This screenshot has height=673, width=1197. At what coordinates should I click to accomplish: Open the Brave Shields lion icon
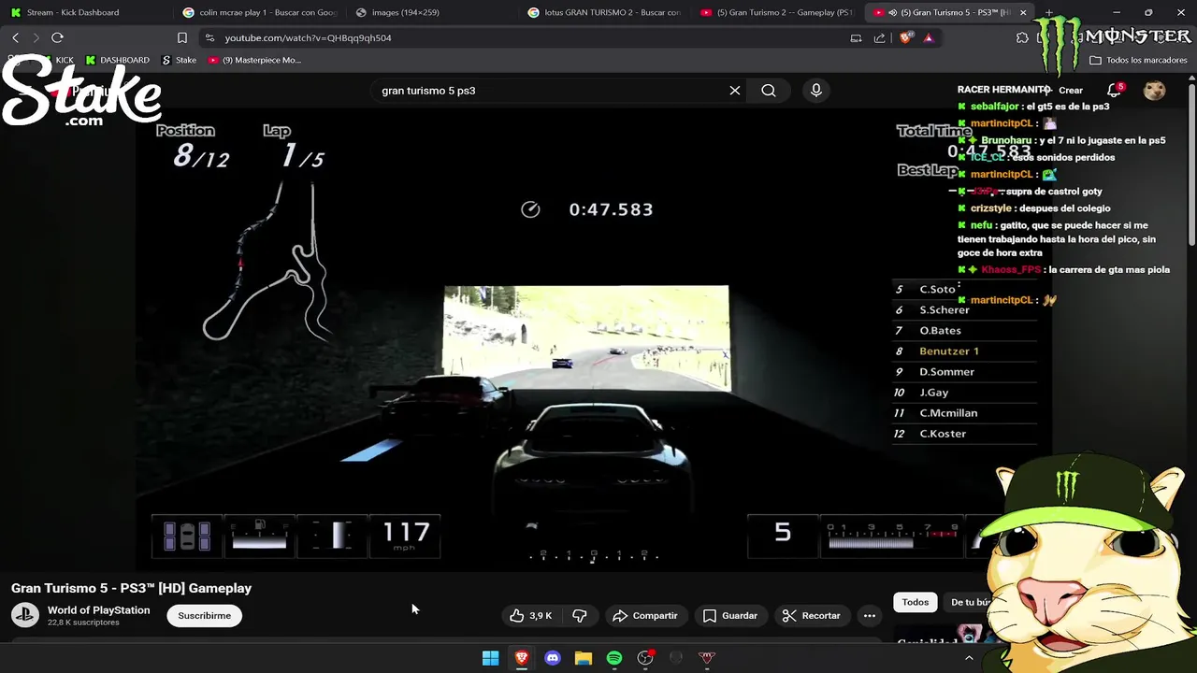point(904,37)
